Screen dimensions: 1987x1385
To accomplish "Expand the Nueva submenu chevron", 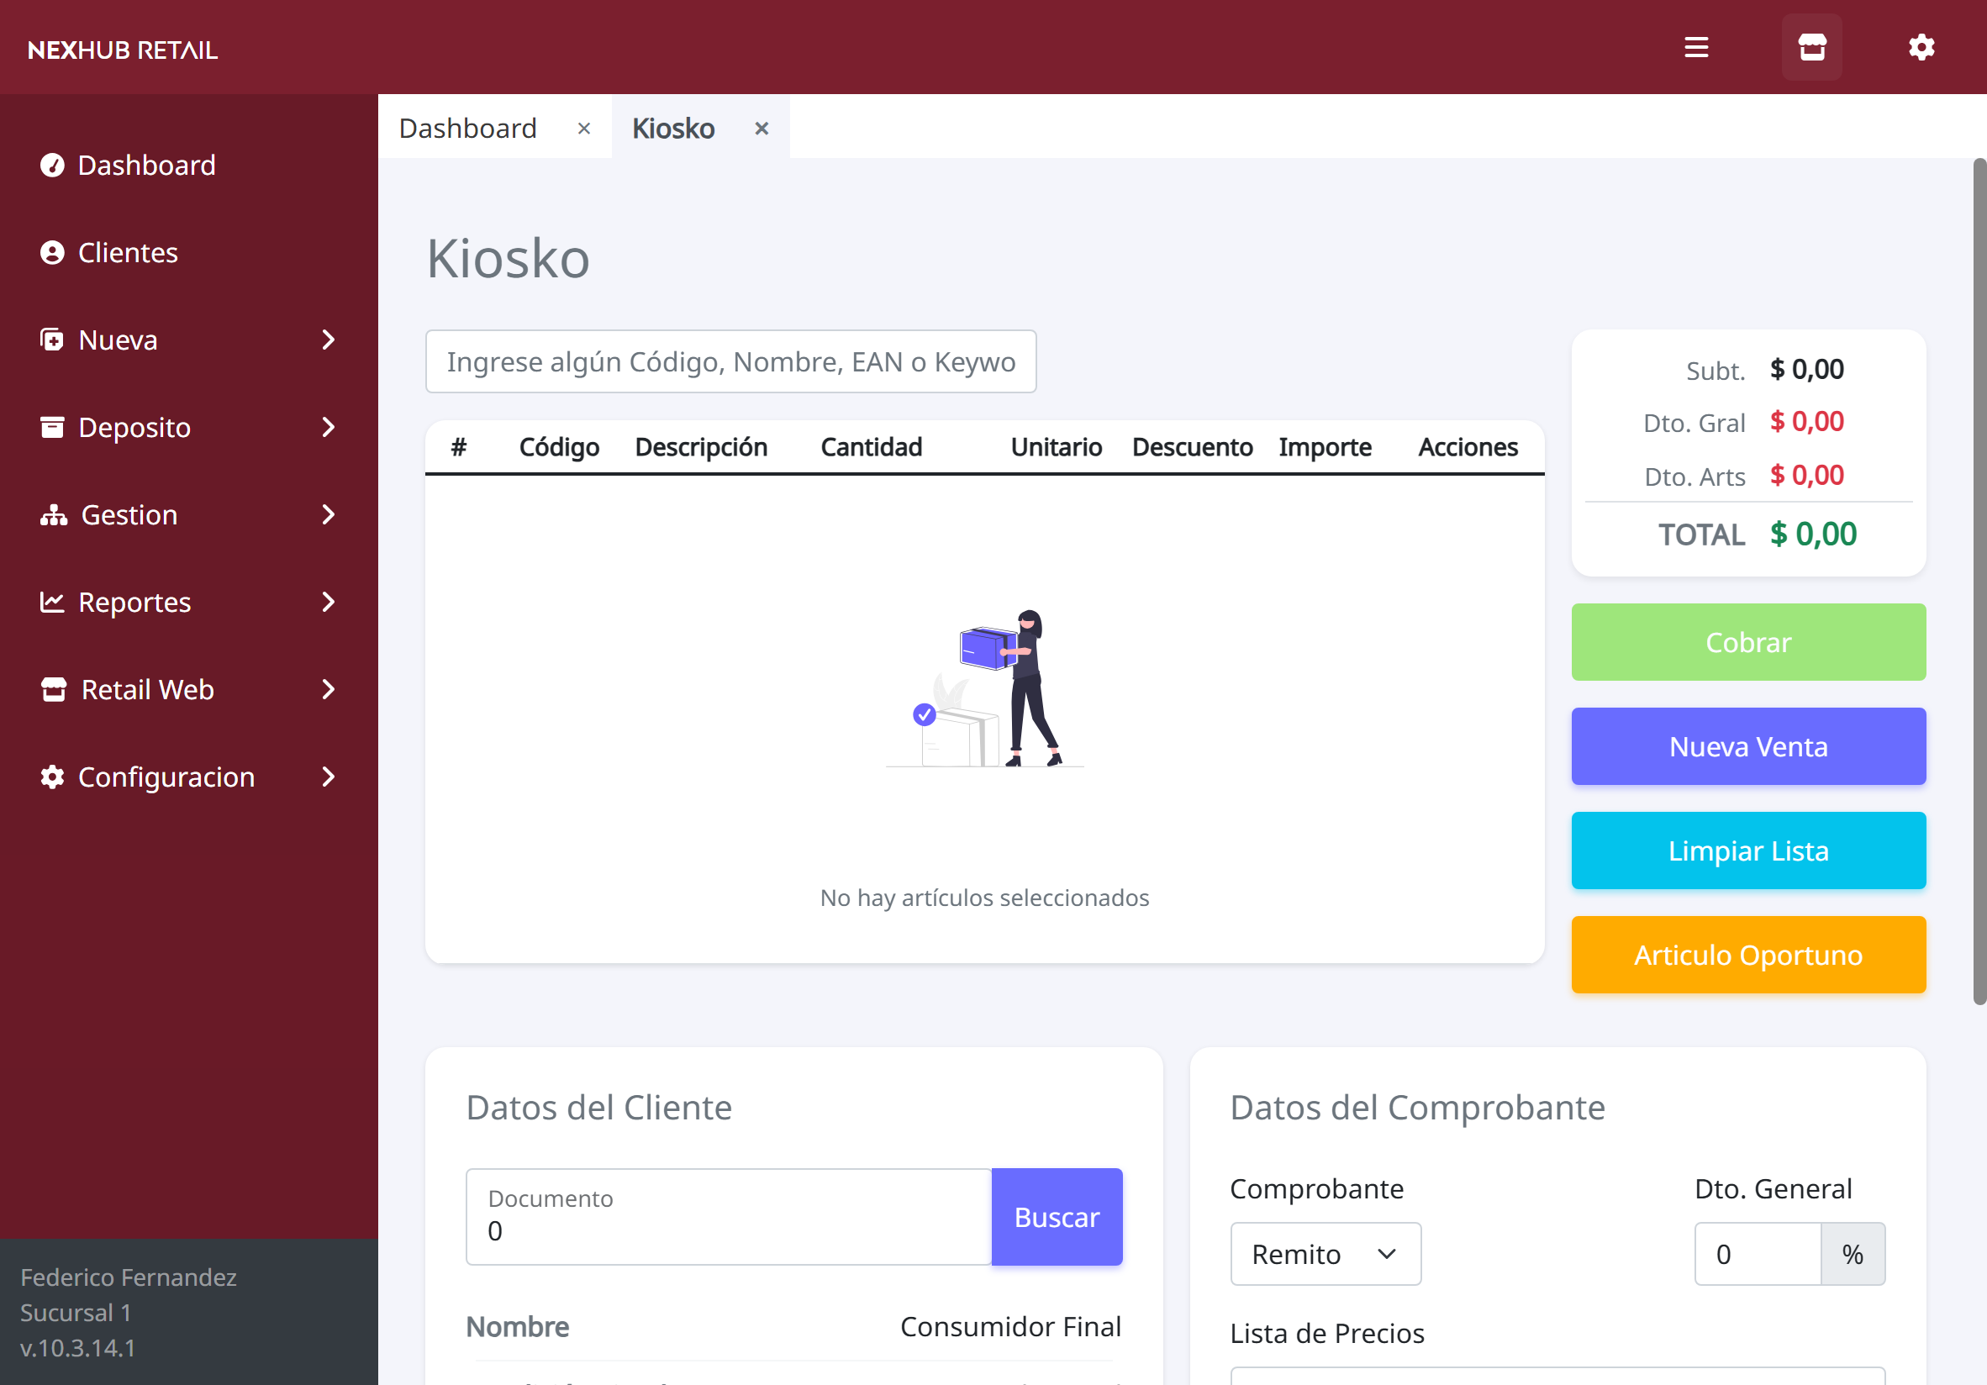I will [x=328, y=340].
